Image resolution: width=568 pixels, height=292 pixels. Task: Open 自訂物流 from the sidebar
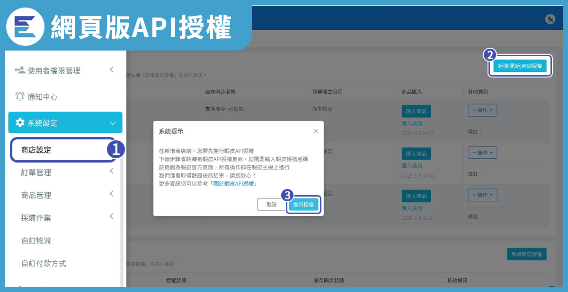coord(36,240)
